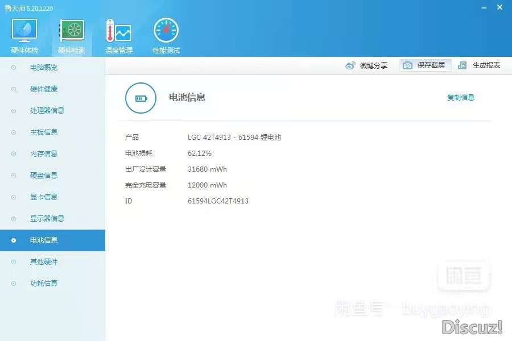Viewport: 512px width, 341px height.
Task: Click the 出厂设计容量 label
Action: tap(145, 169)
